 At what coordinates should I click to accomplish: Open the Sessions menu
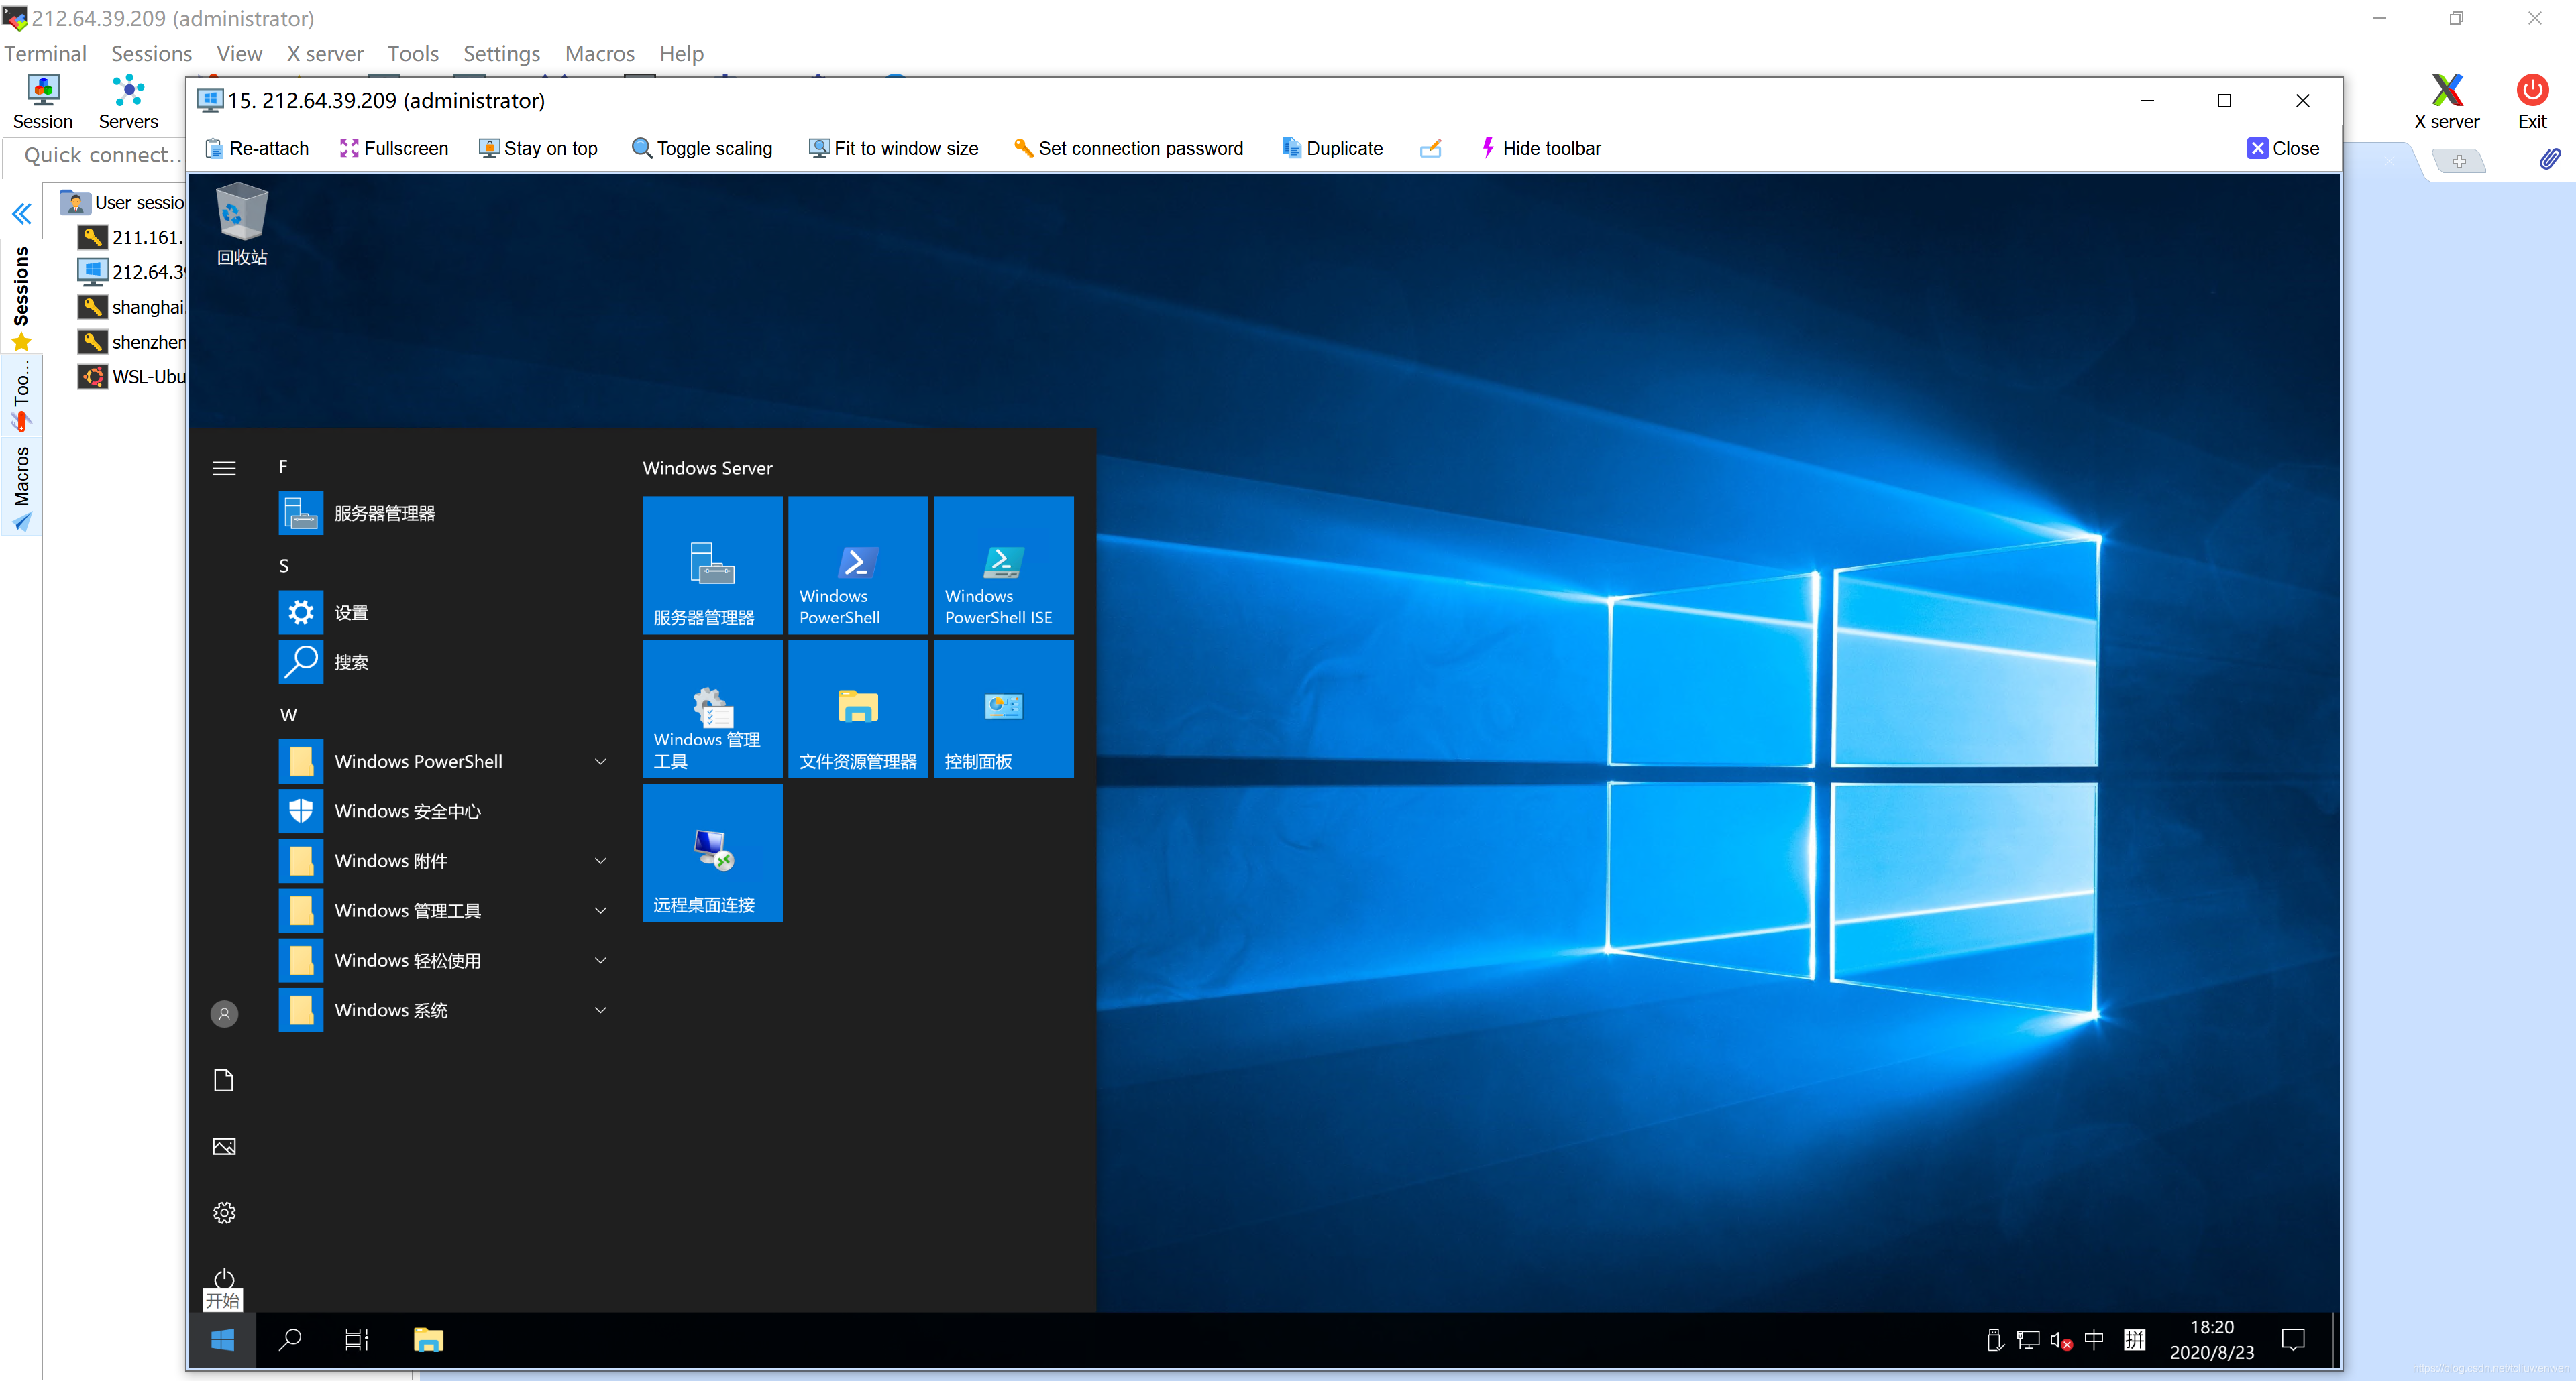151,53
